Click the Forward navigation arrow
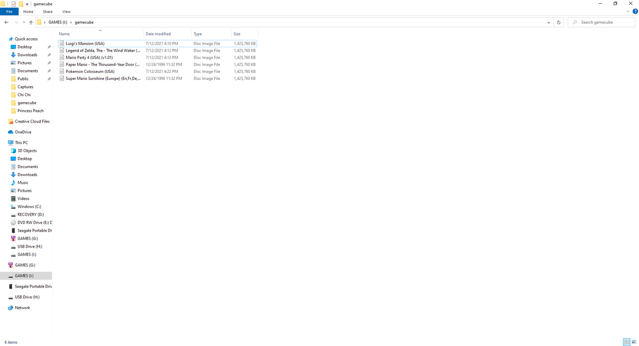This screenshot has width=639, height=346. click(16, 22)
